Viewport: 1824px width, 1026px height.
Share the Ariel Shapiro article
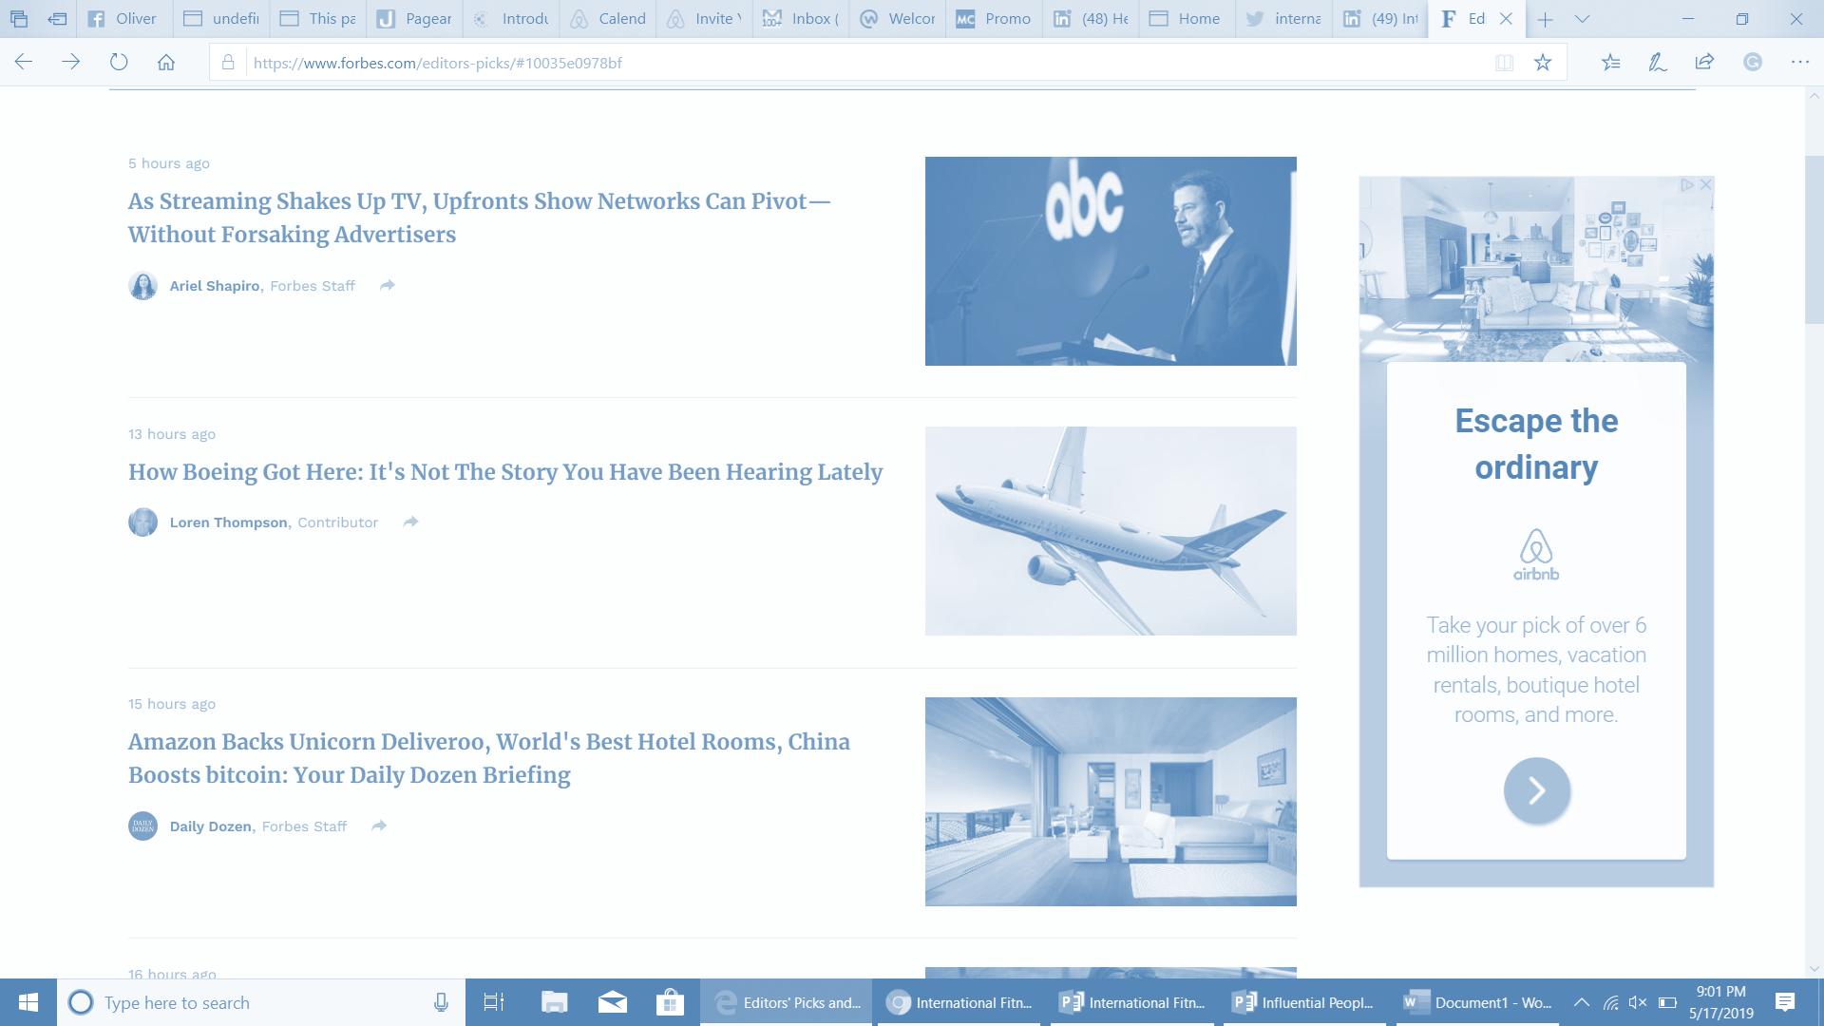tap(388, 285)
